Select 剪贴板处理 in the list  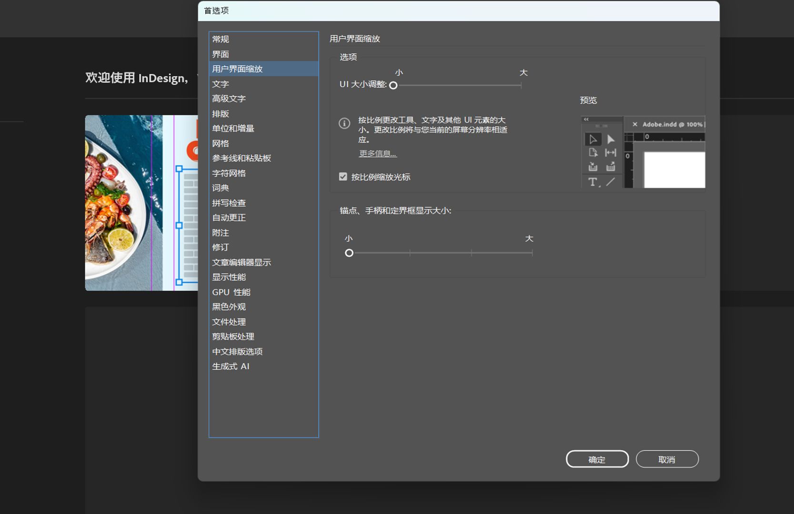pos(263,337)
